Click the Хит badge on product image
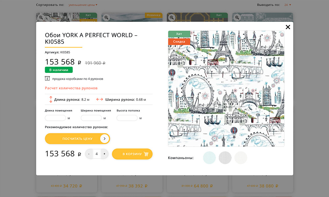This screenshot has width=329, height=197. 179,34
